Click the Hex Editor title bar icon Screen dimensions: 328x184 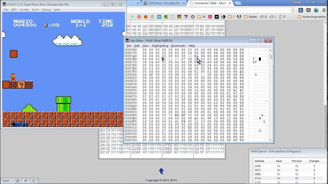click(128, 41)
